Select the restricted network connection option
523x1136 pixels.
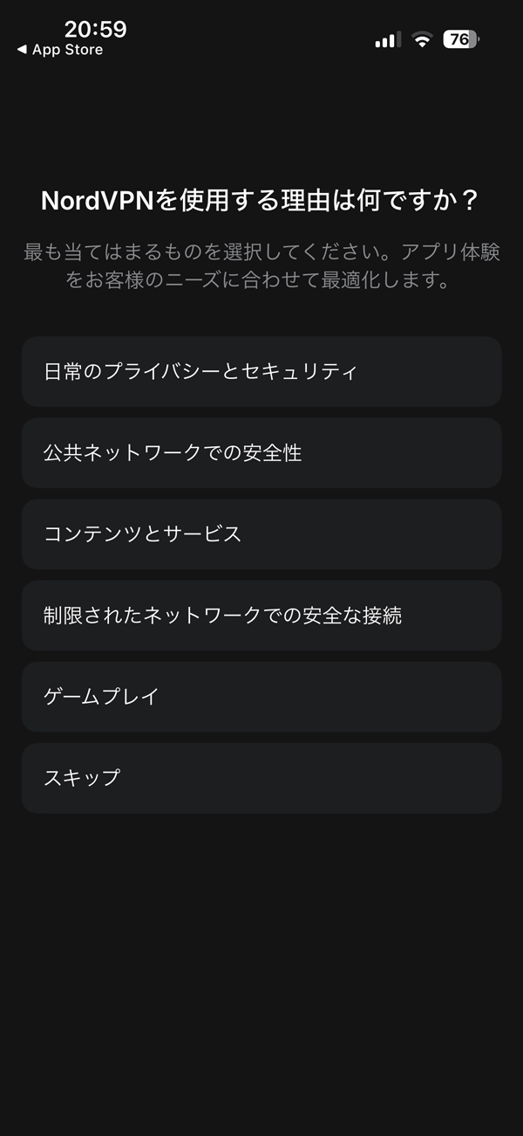point(261,615)
